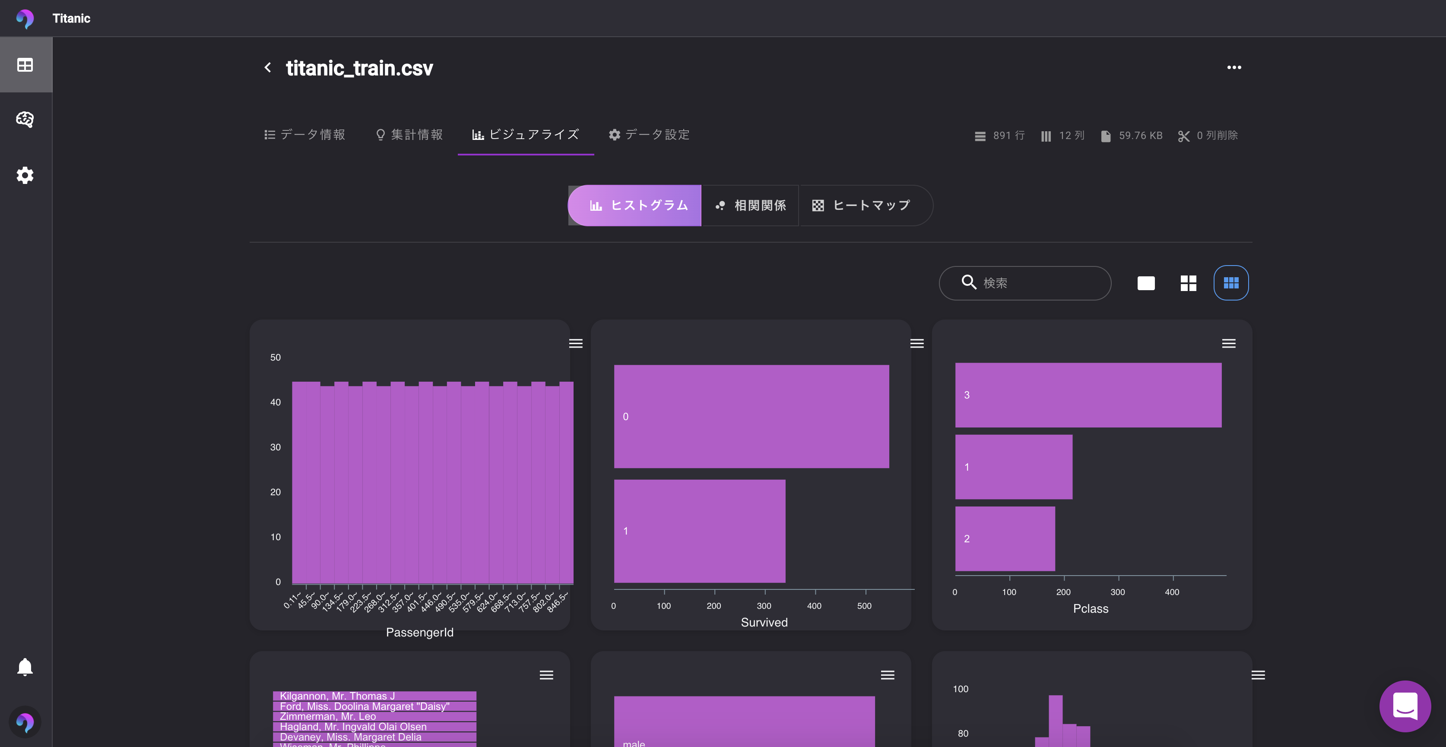The width and height of the screenshot is (1446, 747).
Task: Open the PassengerId chart hamburger menu
Action: [575, 343]
